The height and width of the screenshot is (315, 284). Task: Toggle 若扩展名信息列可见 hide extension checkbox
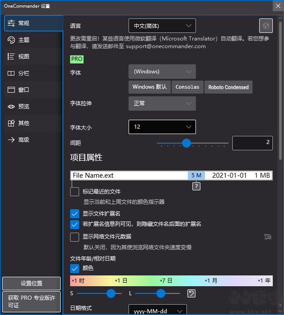[74, 225]
